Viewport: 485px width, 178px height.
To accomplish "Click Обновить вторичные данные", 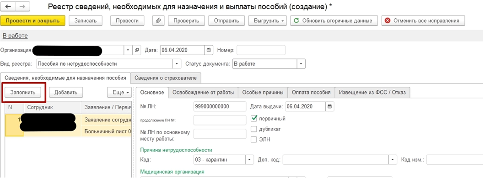I will pos(334,21).
